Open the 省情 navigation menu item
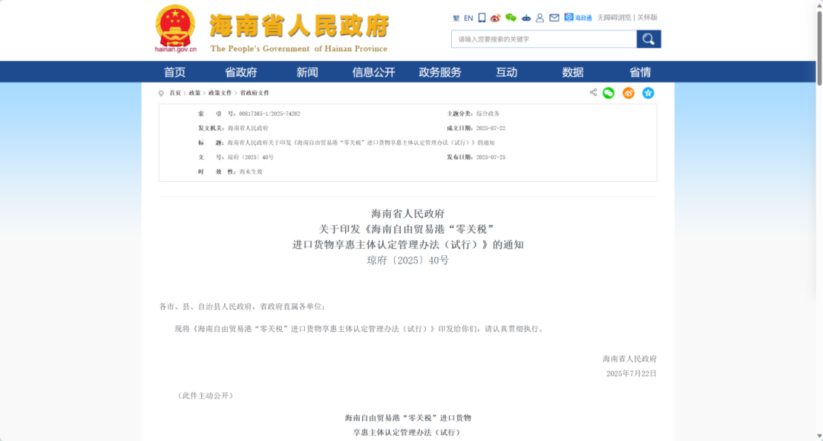823x441 pixels. (x=640, y=72)
